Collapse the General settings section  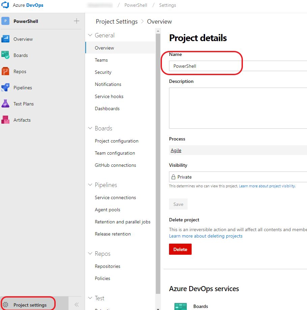(90, 35)
